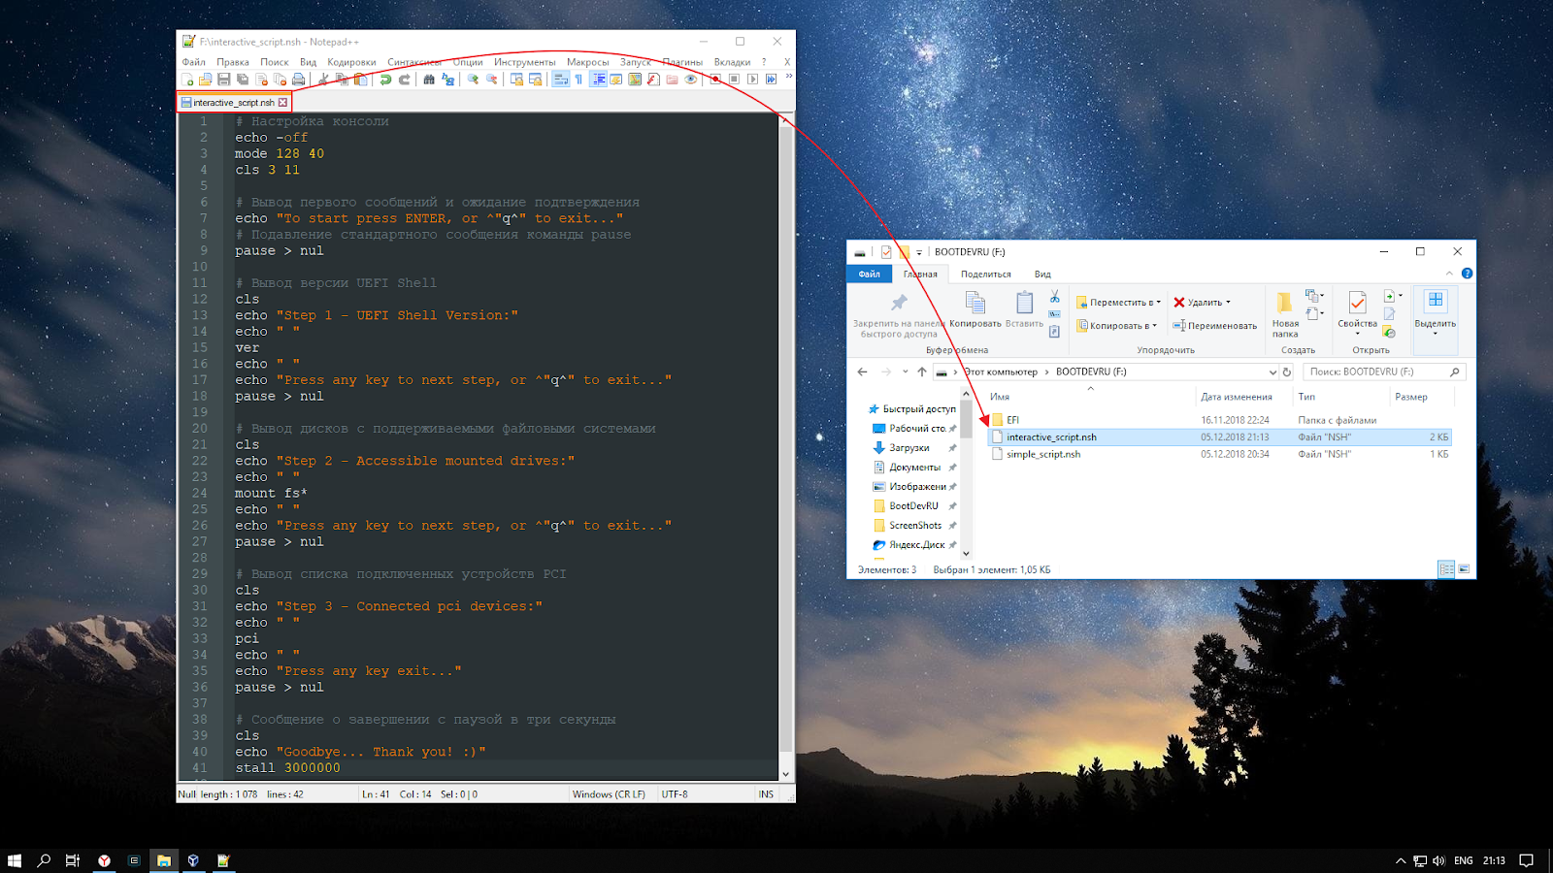Zoom in using the Notepad++ toolbar icon

pyautogui.click(x=473, y=80)
